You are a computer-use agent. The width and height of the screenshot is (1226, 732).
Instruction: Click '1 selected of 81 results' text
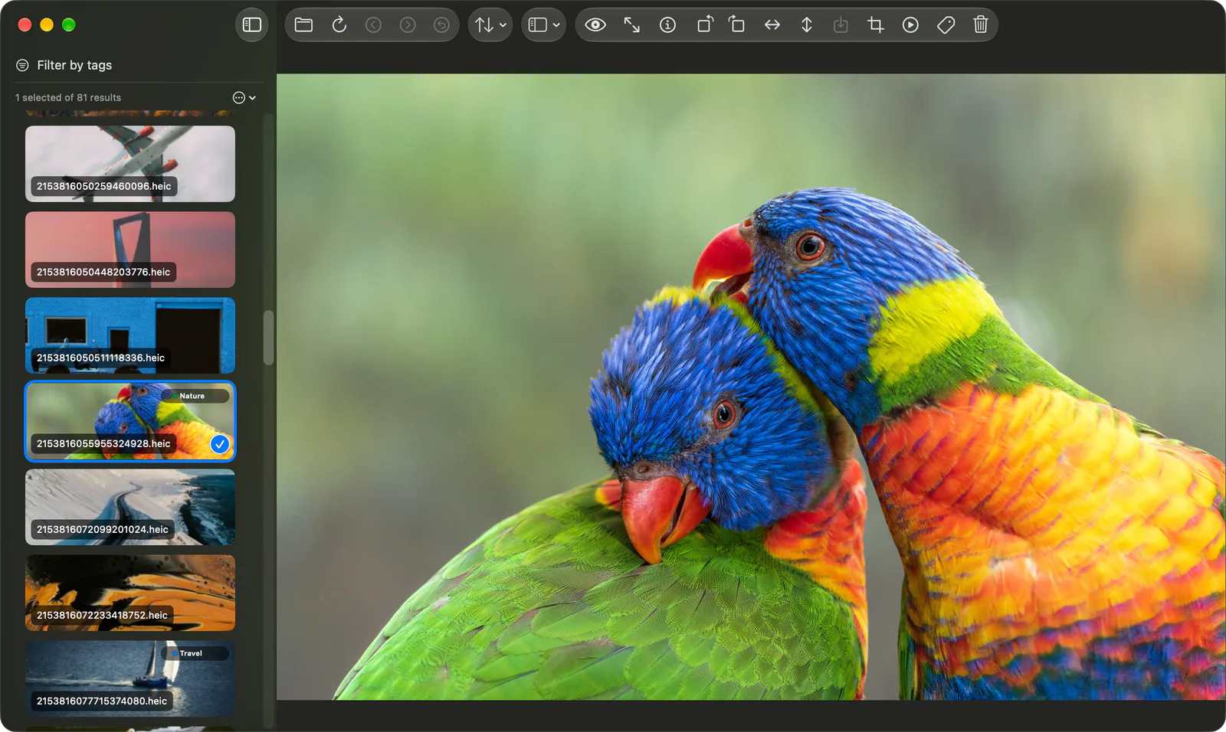tap(68, 97)
